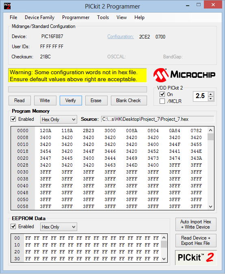Click program memory cell 3455
Image resolution: width=225 pixels, height=274 pixels.
pyautogui.click(x=196, y=144)
